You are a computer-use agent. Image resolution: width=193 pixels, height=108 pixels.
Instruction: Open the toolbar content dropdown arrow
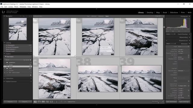tap(163, 102)
